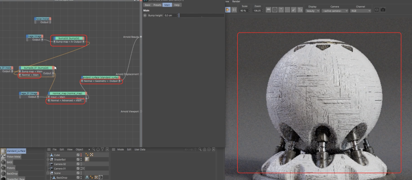Click the Arnold Viewport port
412x180 pixels.
pyautogui.click(x=141, y=111)
